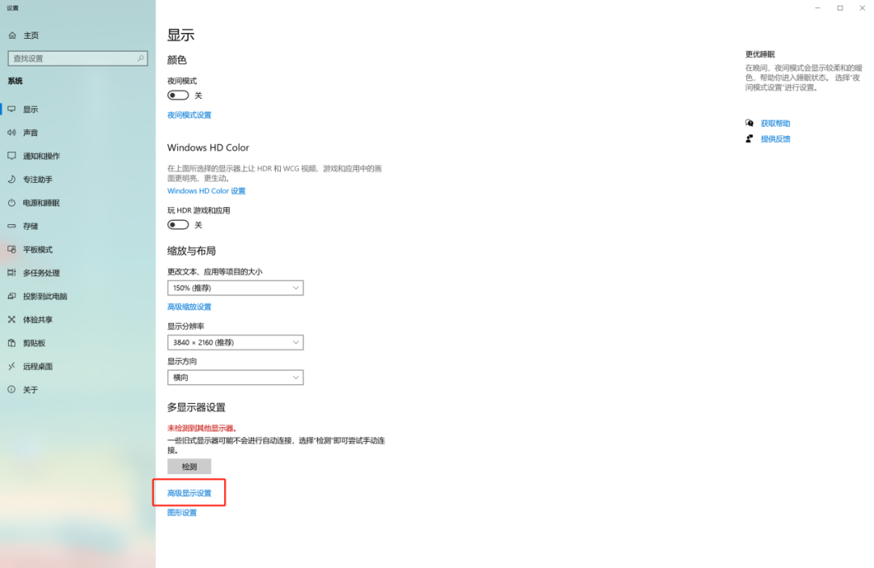874x568 pixels.
Task: Open 提供反馈 link
Action: (775, 139)
